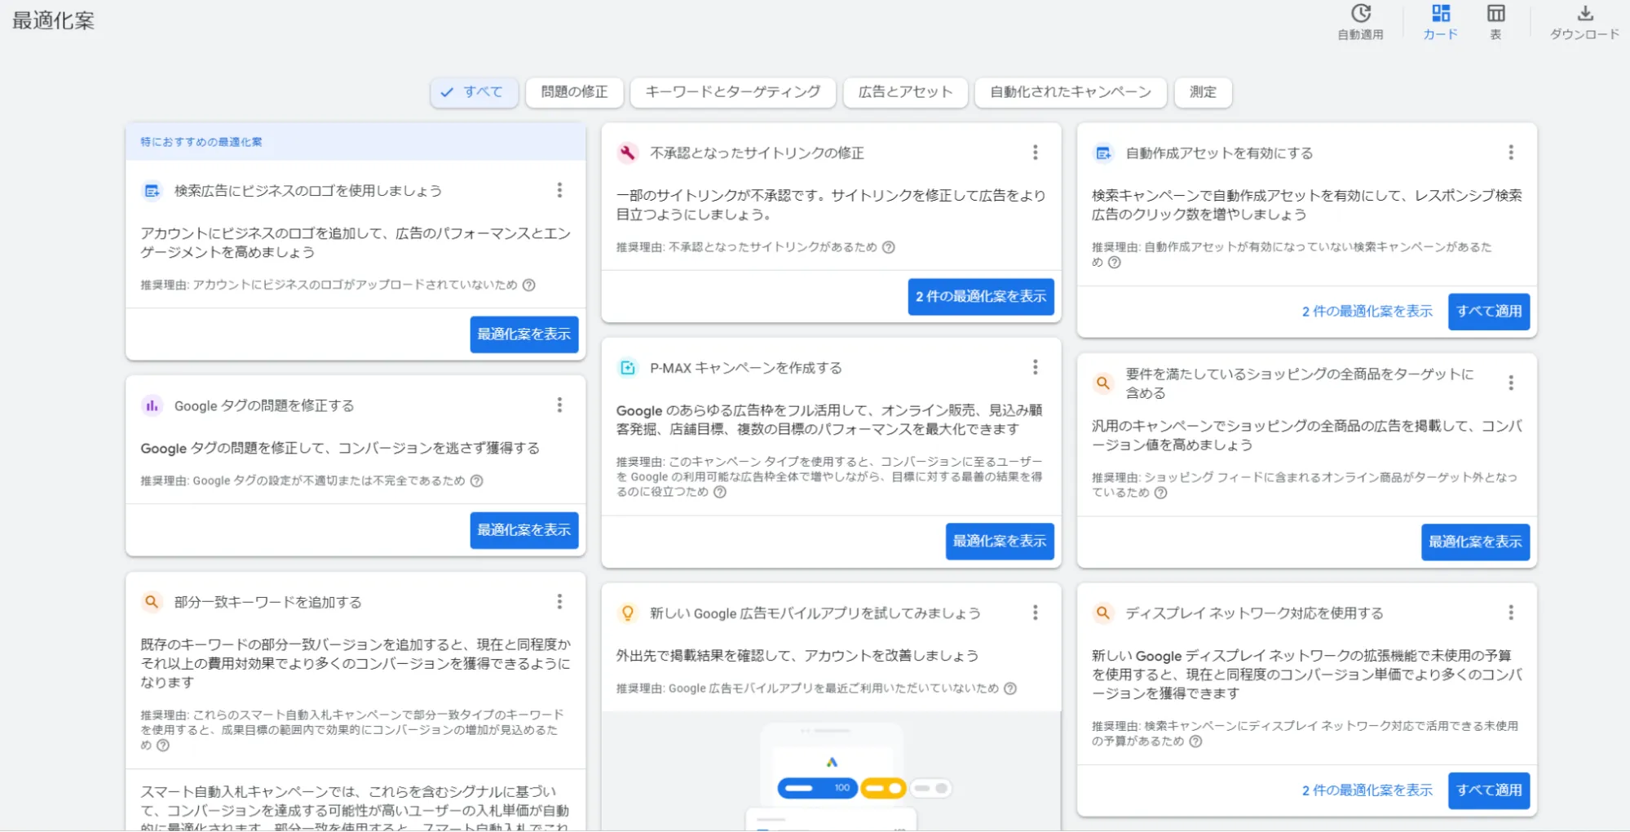This screenshot has width=1630, height=832.
Task: Select the すべて filter chip
Action: click(474, 92)
